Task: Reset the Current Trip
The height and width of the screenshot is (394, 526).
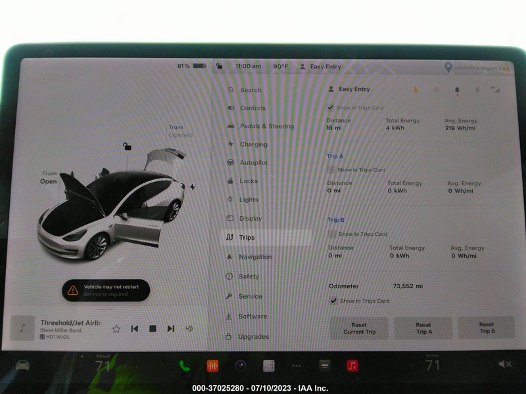Action: 359,328
